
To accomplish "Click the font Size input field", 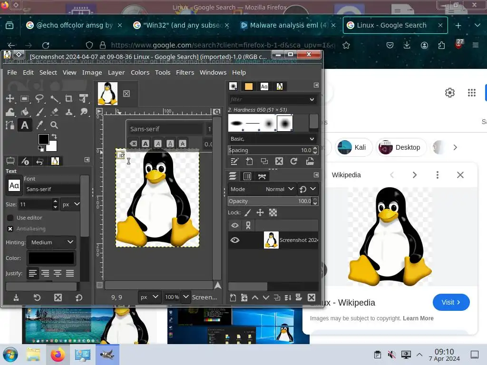I will click(x=35, y=204).
